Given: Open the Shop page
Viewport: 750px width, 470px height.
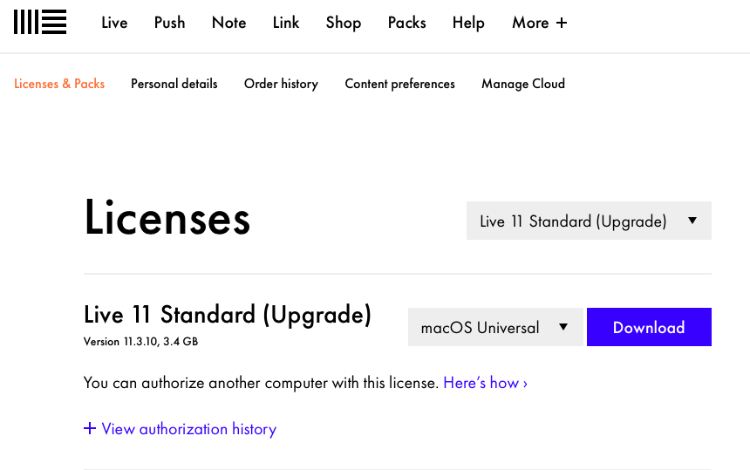Looking at the screenshot, I should coord(344,23).
